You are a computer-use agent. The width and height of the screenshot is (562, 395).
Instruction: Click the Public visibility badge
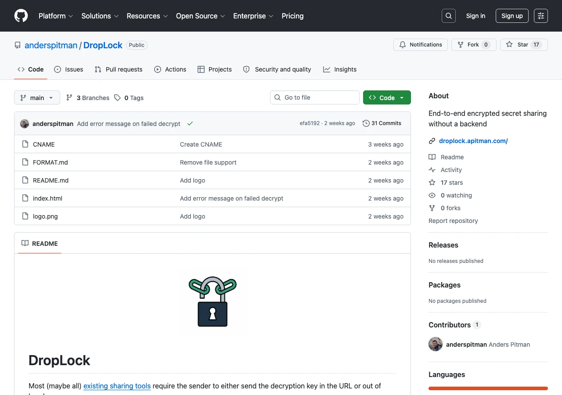(x=137, y=45)
